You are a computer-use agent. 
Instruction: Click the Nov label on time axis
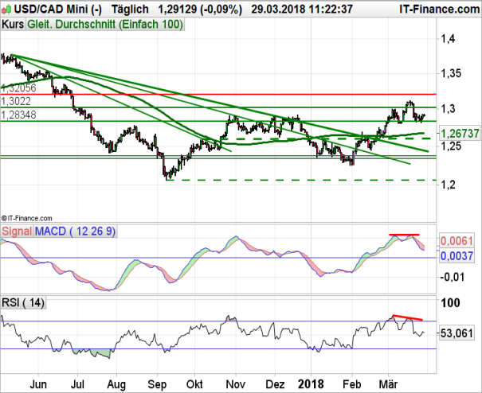point(236,384)
